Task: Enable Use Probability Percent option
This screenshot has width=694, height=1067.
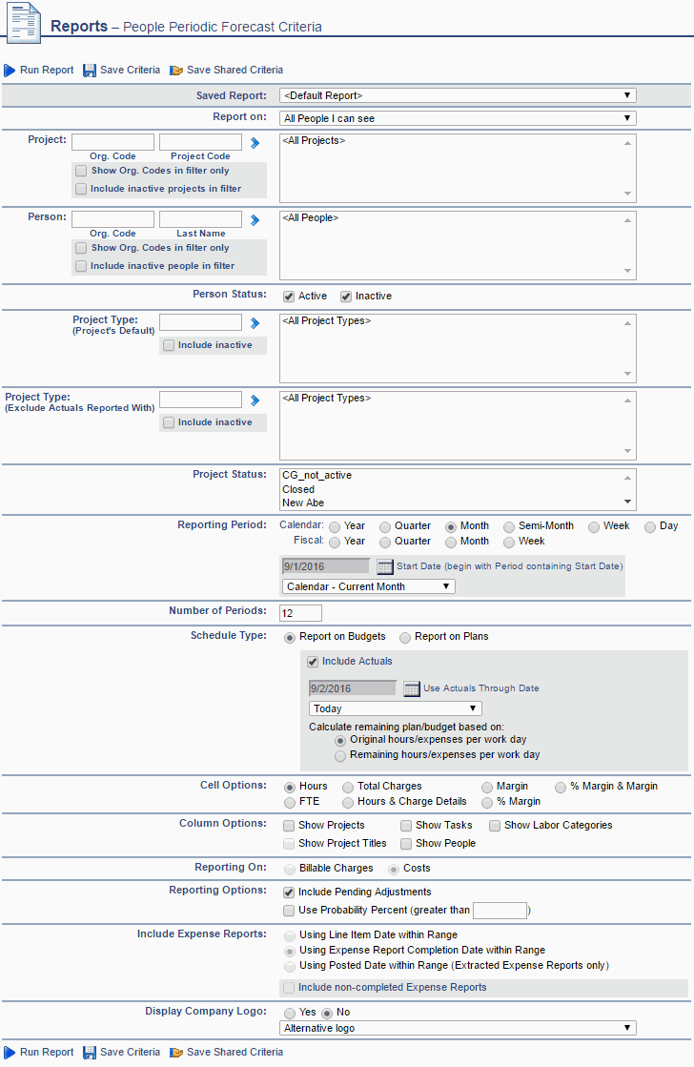Action: [289, 911]
